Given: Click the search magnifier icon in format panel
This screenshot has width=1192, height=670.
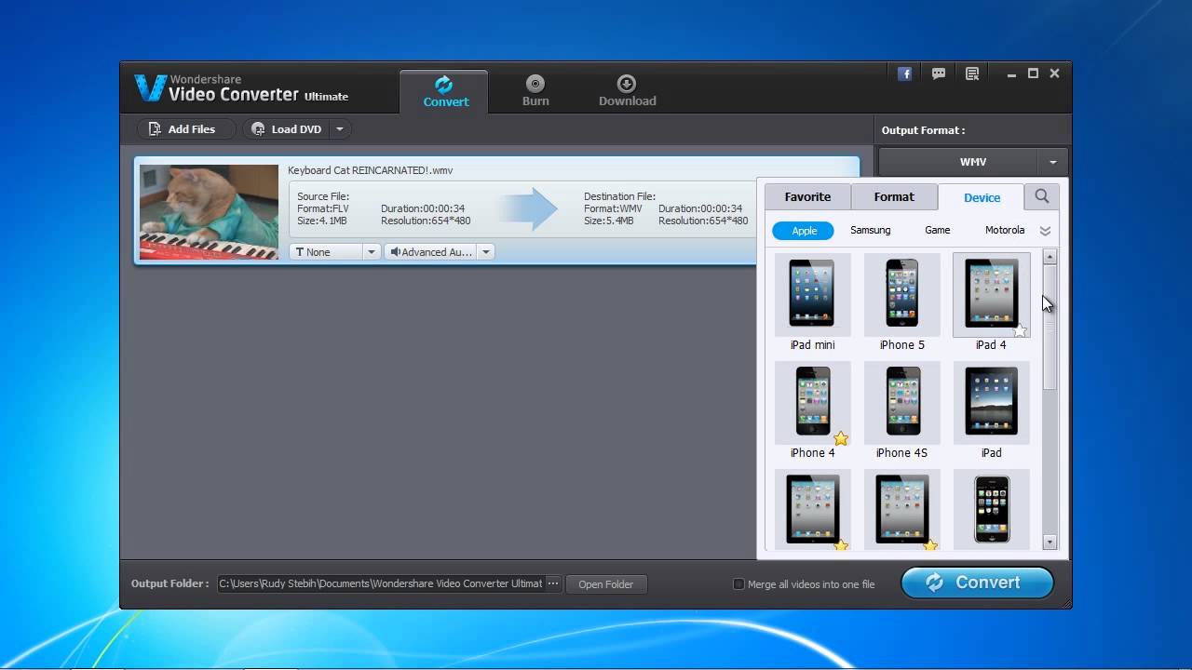Looking at the screenshot, I should pyautogui.click(x=1042, y=196).
